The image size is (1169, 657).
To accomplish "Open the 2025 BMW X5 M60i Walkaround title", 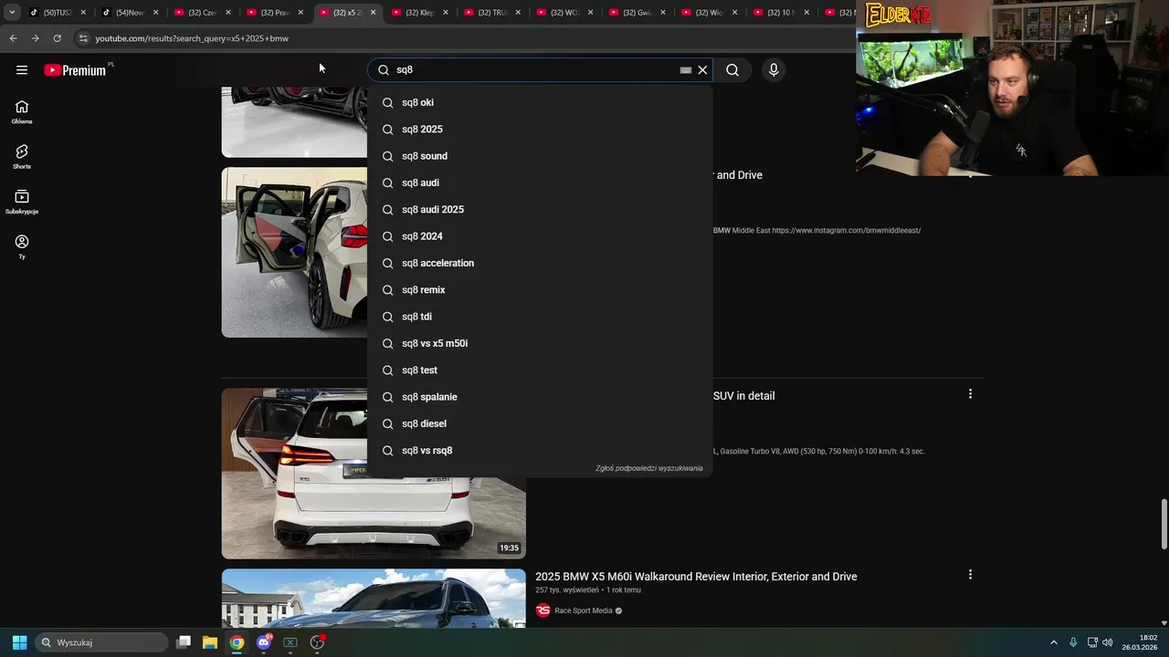I will point(696,577).
